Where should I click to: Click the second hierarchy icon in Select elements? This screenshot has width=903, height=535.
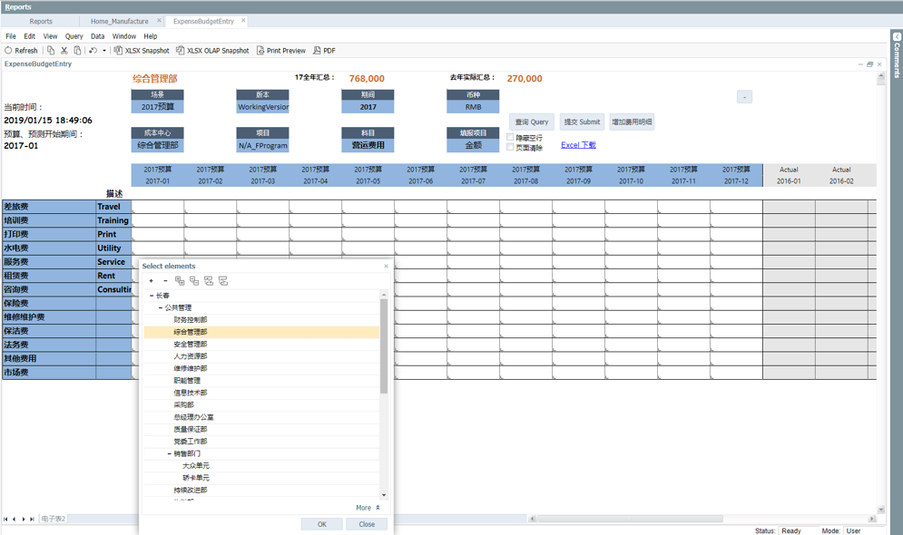(x=194, y=281)
